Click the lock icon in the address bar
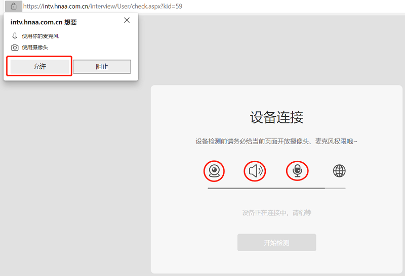 coord(14,7)
